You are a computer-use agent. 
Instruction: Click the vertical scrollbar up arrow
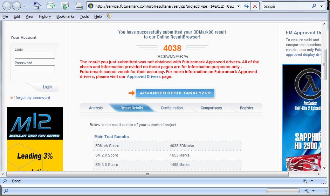pos(324,24)
